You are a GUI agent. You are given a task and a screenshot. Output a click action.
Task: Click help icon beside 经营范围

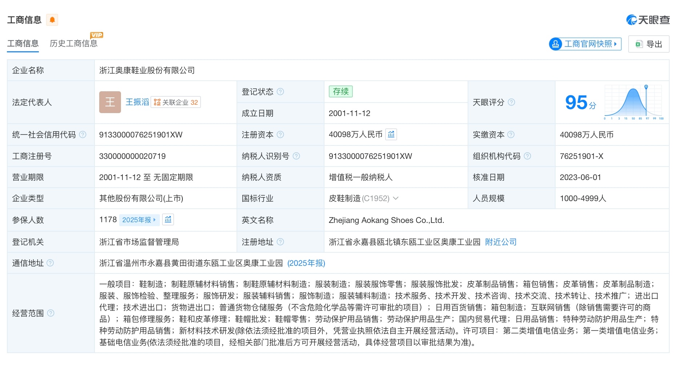[51, 313]
